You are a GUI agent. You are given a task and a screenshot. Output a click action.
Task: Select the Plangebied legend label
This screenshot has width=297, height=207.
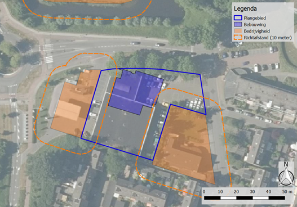255,18
